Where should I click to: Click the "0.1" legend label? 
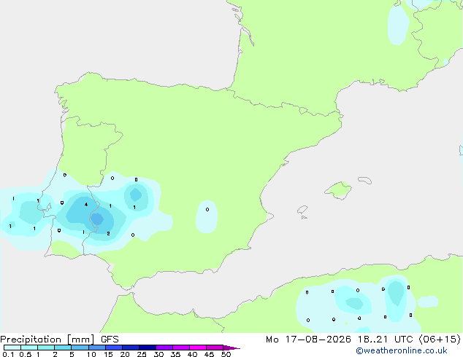click(8, 354)
